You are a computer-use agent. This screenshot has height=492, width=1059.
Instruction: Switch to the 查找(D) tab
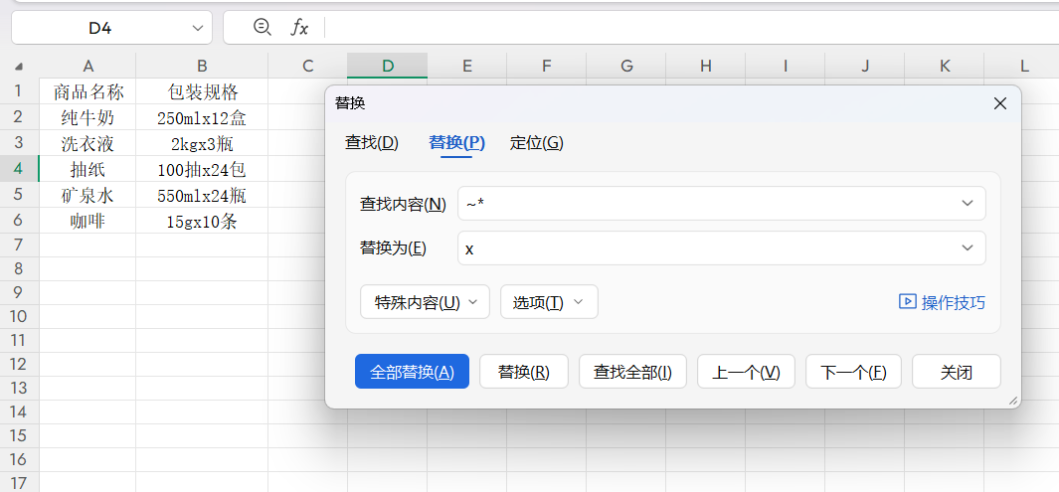click(372, 143)
